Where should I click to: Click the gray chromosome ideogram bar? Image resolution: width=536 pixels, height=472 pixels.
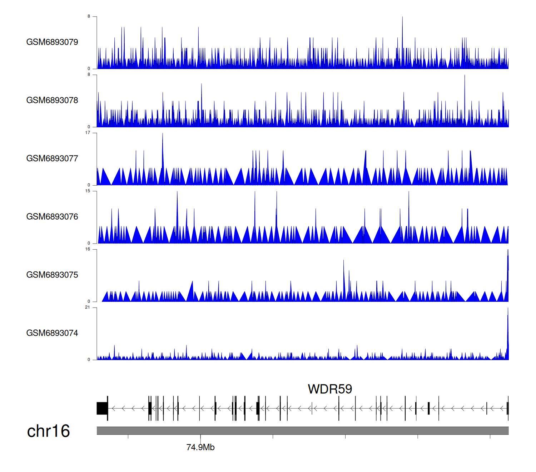pyautogui.click(x=302, y=431)
